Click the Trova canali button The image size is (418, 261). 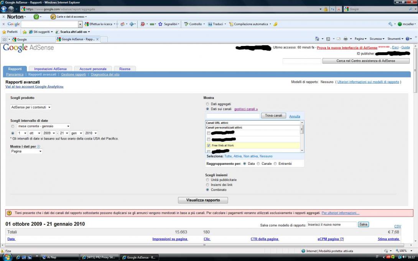273,116
